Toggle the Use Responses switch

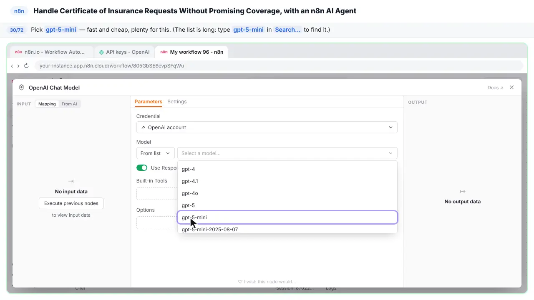click(142, 168)
